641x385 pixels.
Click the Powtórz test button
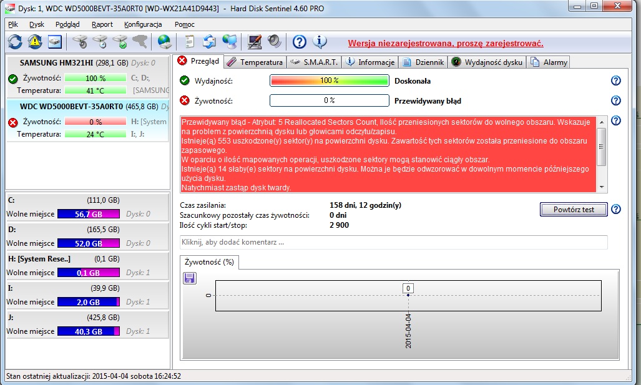point(574,209)
